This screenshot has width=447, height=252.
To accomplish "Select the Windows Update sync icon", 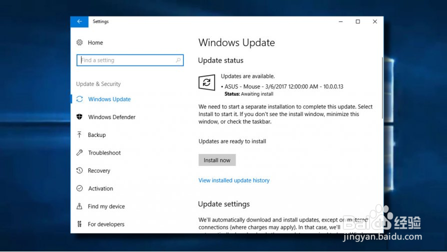I will (x=79, y=99).
